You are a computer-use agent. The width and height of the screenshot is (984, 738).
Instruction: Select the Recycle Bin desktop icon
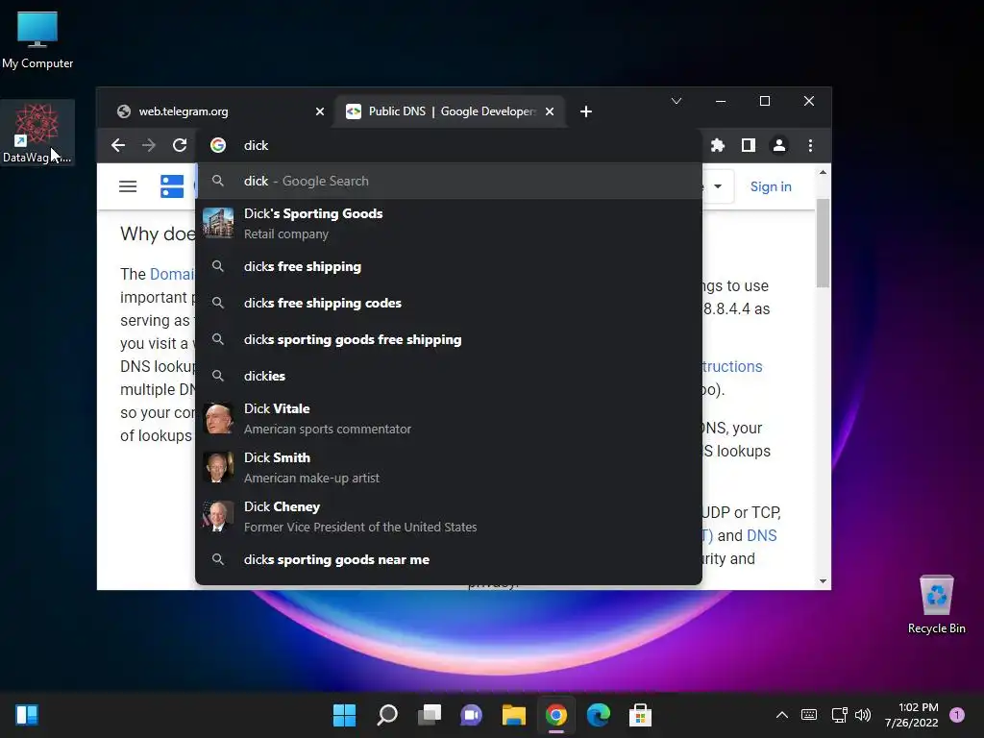pyautogui.click(x=936, y=604)
